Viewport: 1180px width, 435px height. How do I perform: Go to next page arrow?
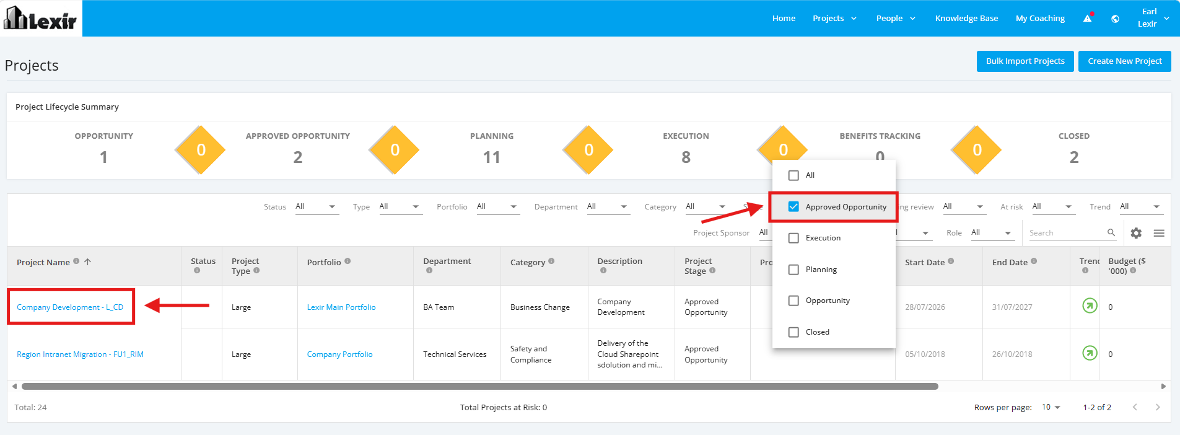[x=1158, y=407]
